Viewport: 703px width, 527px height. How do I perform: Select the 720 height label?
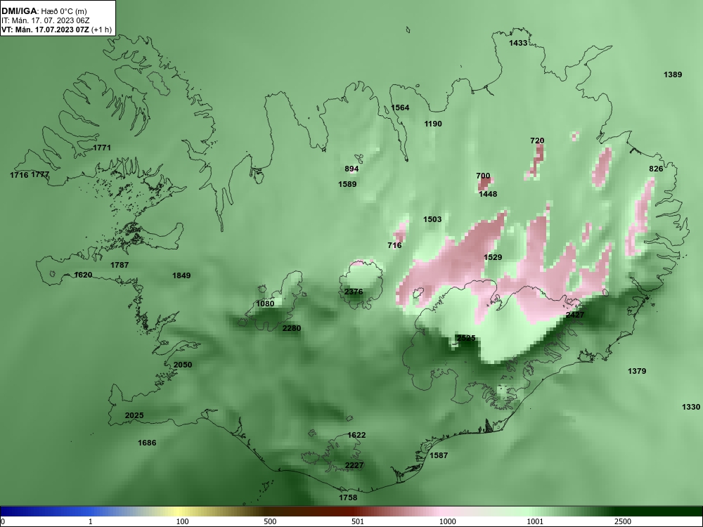tap(537, 141)
